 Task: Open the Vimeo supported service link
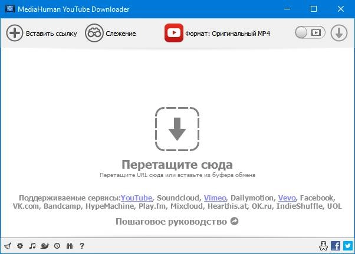pyautogui.click(x=215, y=198)
